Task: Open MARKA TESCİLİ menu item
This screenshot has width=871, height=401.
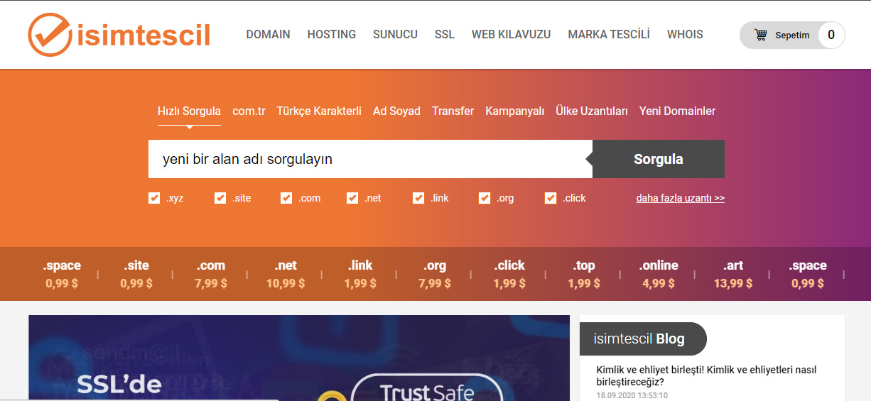Action: [609, 34]
